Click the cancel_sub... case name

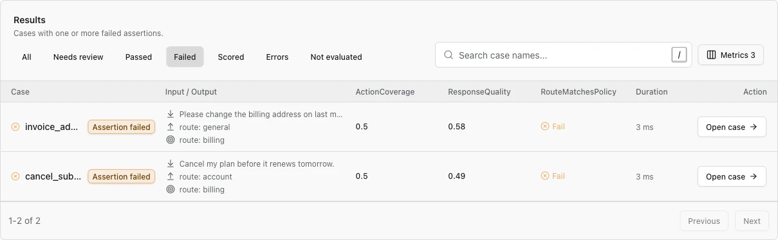tap(53, 177)
